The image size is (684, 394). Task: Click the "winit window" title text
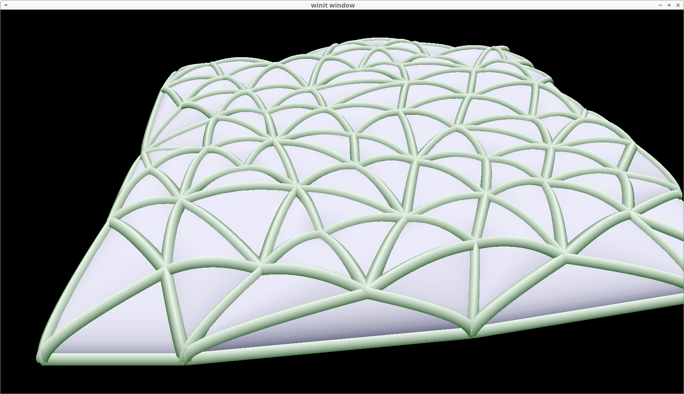click(333, 5)
